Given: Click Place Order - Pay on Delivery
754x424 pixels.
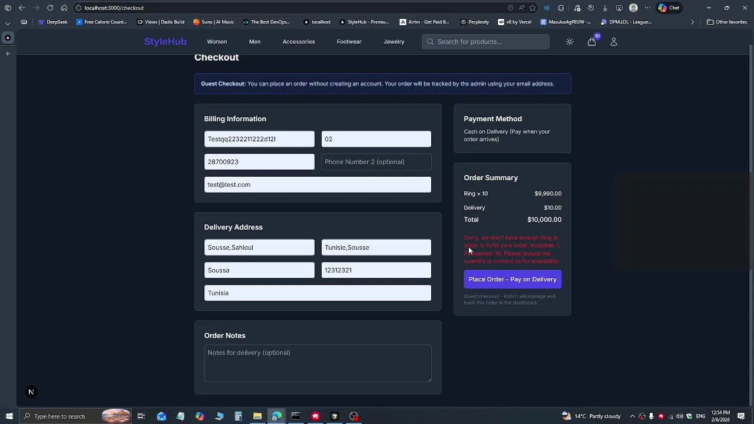Looking at the screenshot, I should [x=512, y=279].
